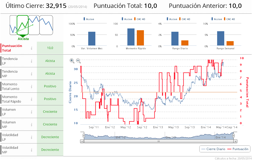Click Positivo value for Momento Total Lento
Image resolution: width=254 pixels, height=162 pixels.
click(x=50, y=86)
